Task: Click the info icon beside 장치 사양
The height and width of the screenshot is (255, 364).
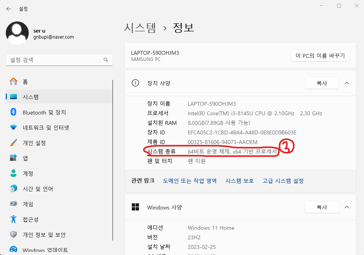Action: (135, 83)
